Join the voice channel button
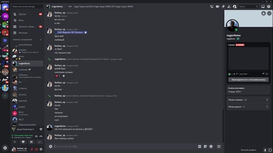273x153 pixels. coord(248,79)
